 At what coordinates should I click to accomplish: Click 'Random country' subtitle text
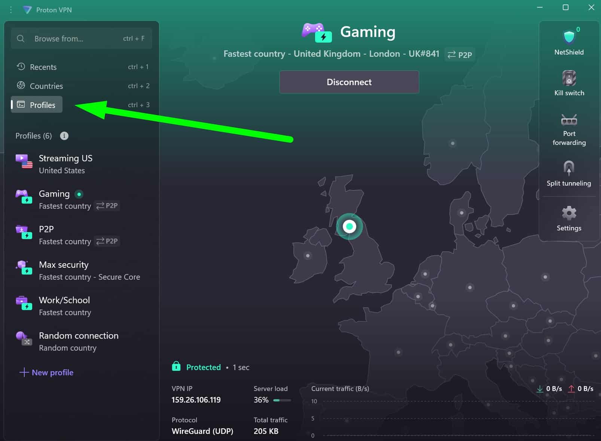[x=68, y=348]
